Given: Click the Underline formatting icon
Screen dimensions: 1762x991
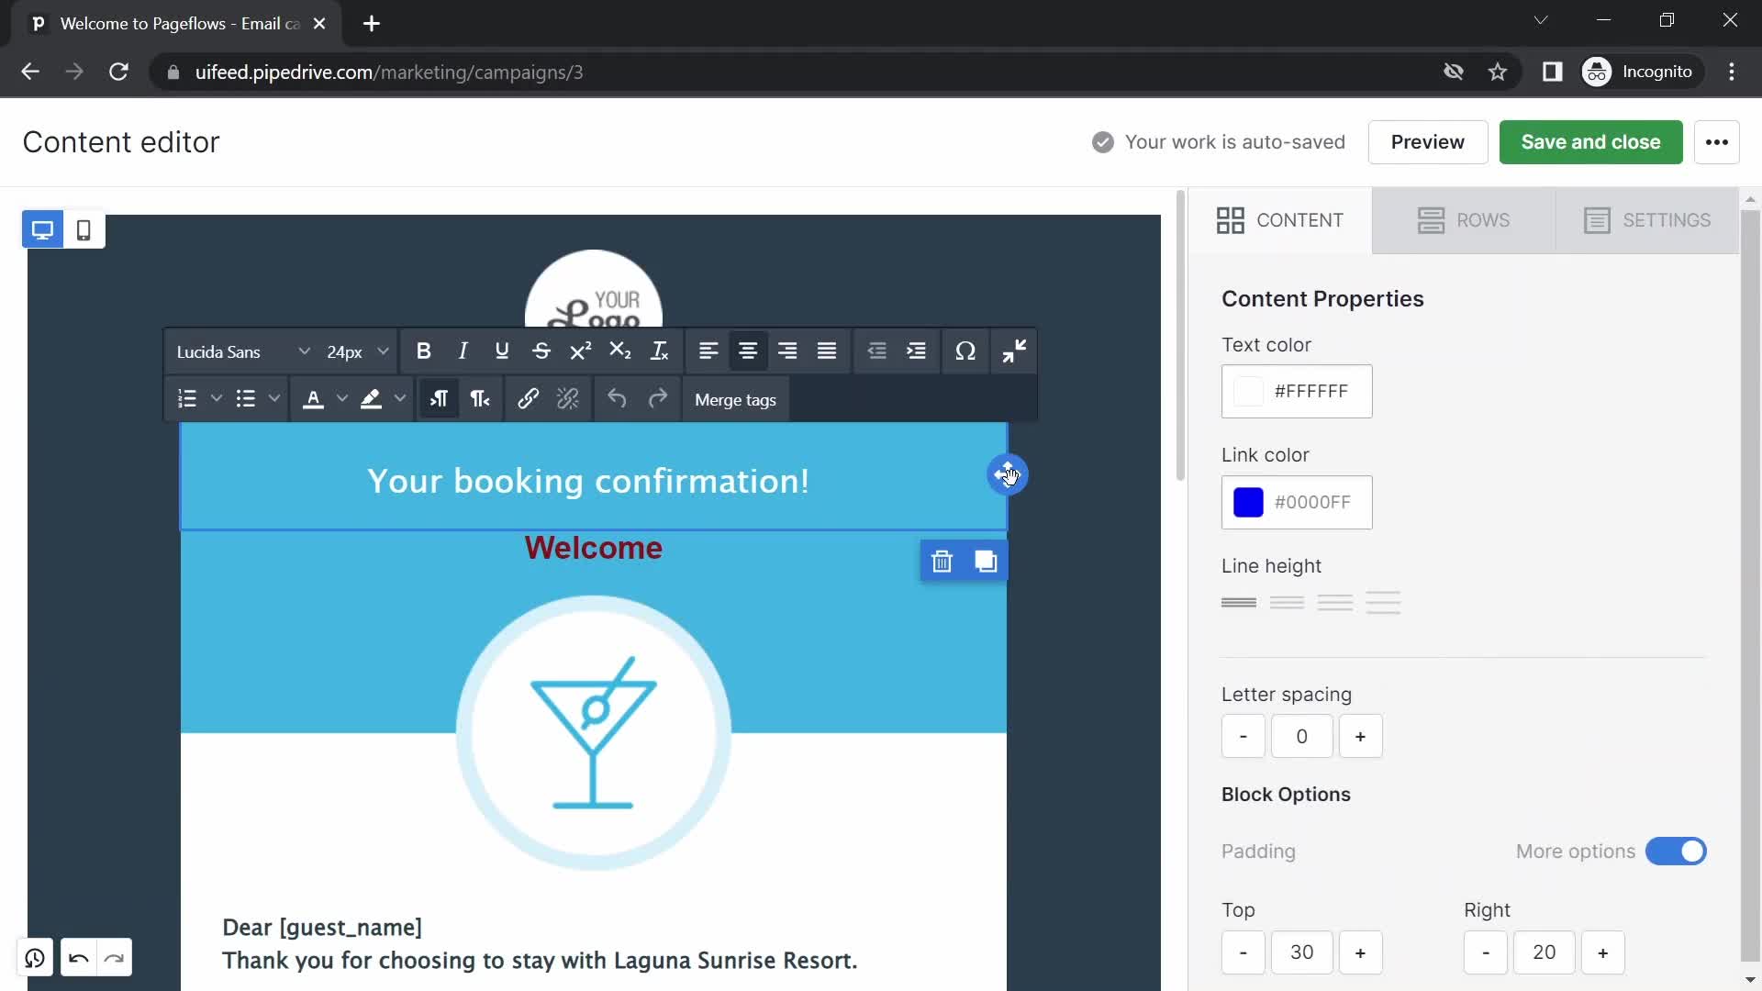Looking at the screenshot, I should [x=501, y=351].
